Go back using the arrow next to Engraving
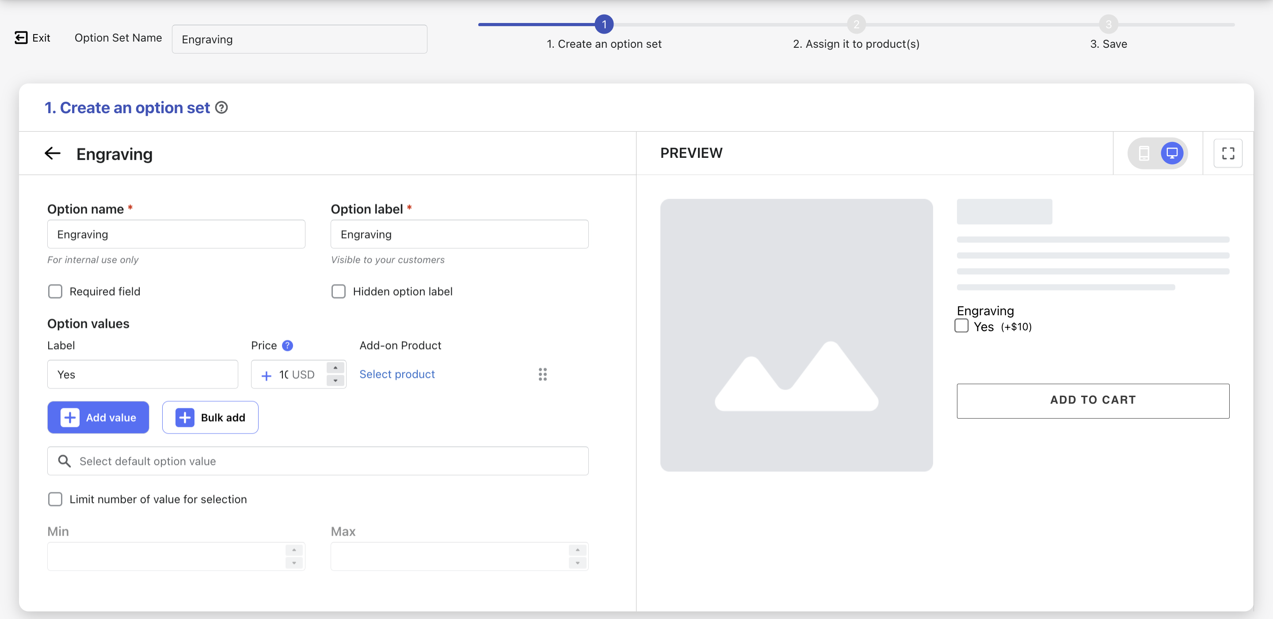This screenshot has width=1273, height=619. [x=53, y=153]
